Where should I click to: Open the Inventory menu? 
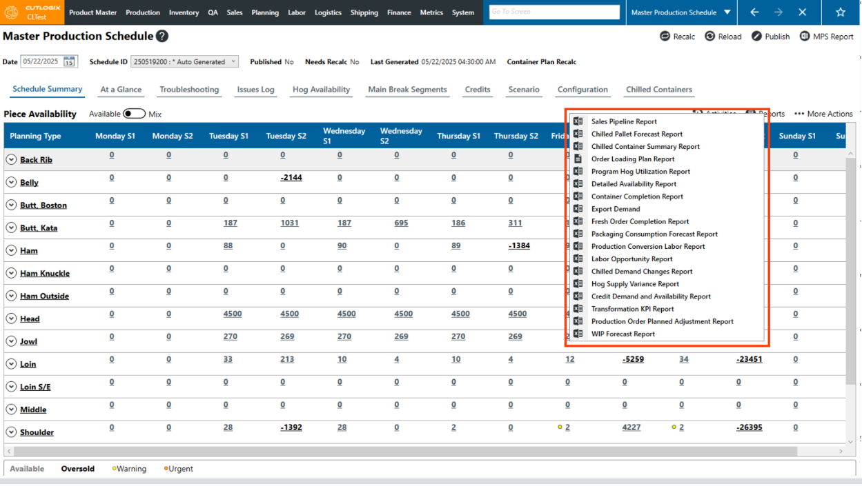click(184, 12)
